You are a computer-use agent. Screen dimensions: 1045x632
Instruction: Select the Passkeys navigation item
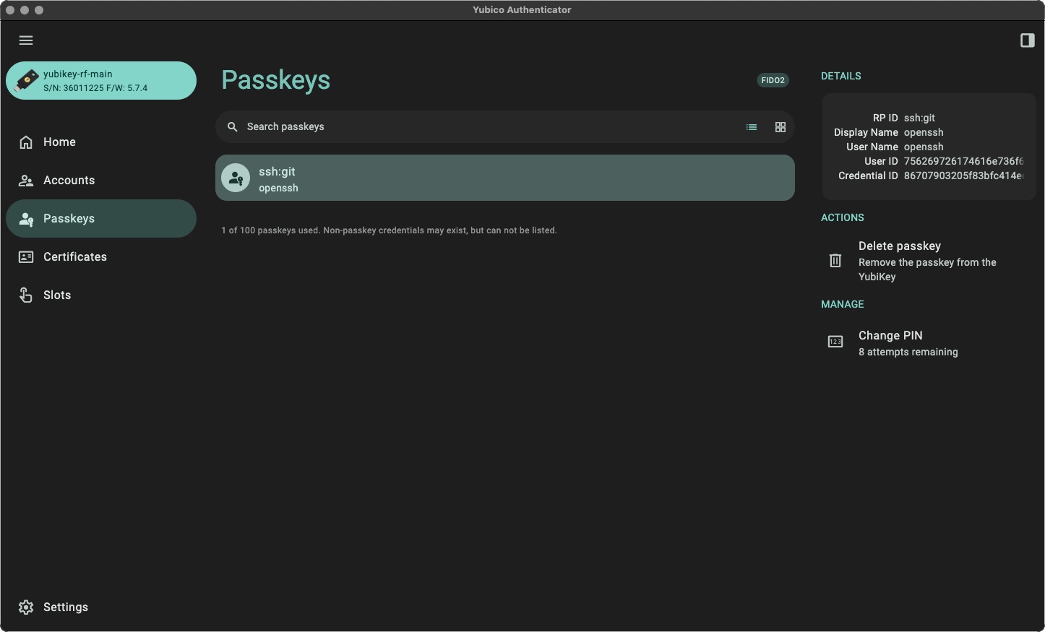[101, 219]
